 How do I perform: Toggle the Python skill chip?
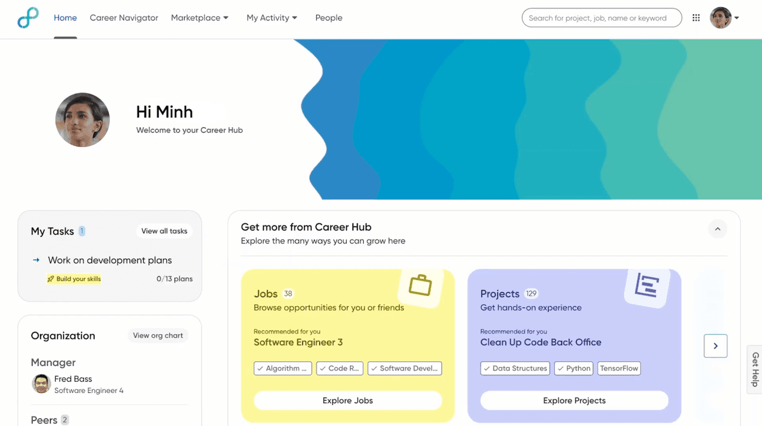point(573,368)
